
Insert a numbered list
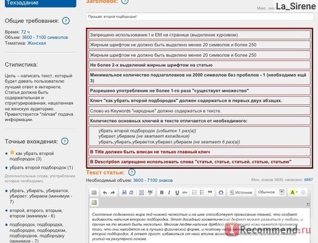(x=194, y=192)
